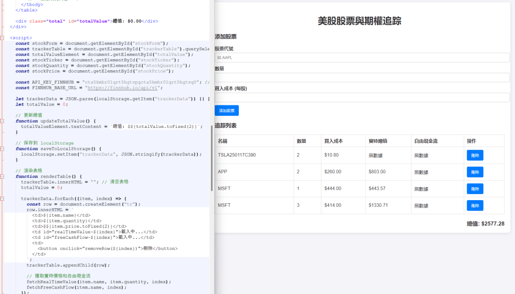Delete the MSFT row costing $414.00
Image resolution: width=515 pixels, height=294 pixels.
click(475, 206)
